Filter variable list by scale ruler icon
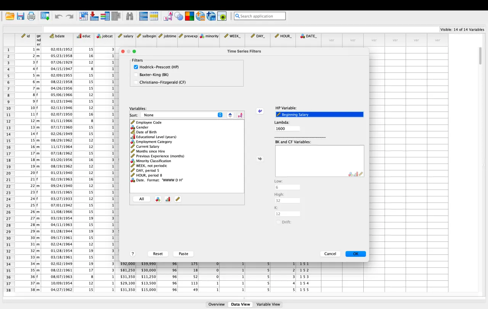Image resolution: width=488 pixels, height=309 pixels. 177,199
